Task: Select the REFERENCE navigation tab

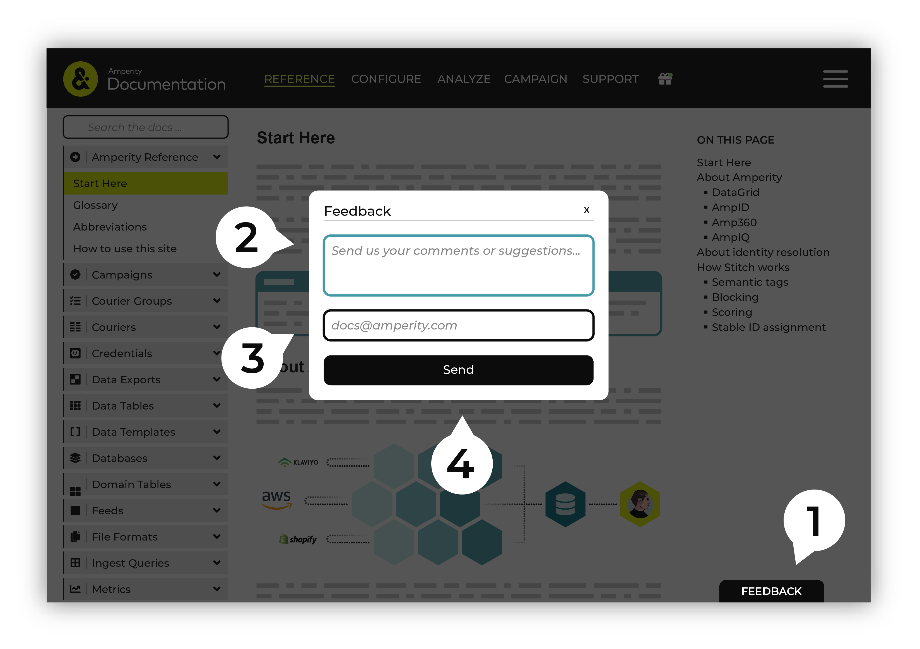Action: [x=299, y=79]
